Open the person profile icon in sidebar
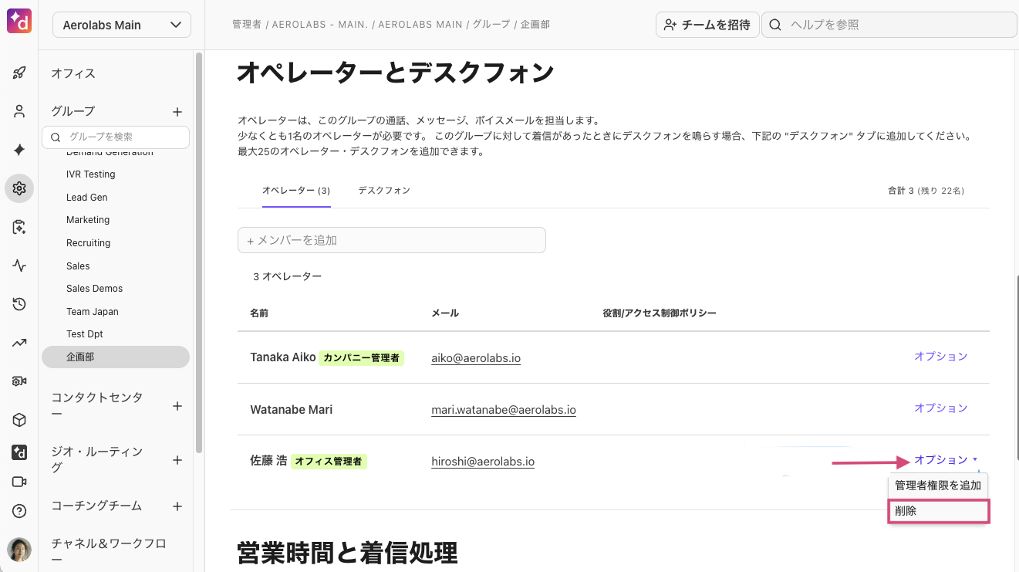The width and height of the screenshot is (1019, 572). tap(19, 112)
